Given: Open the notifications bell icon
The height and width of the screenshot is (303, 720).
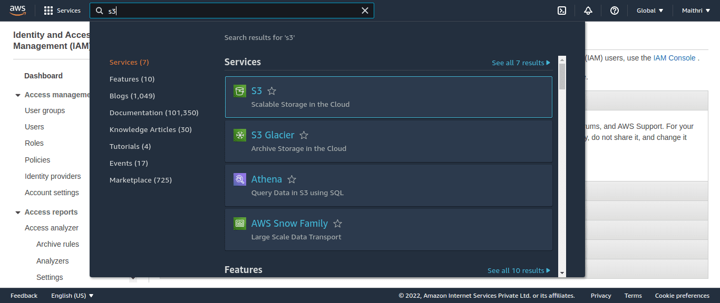Looking at the screenshot, I should point(588,11).
